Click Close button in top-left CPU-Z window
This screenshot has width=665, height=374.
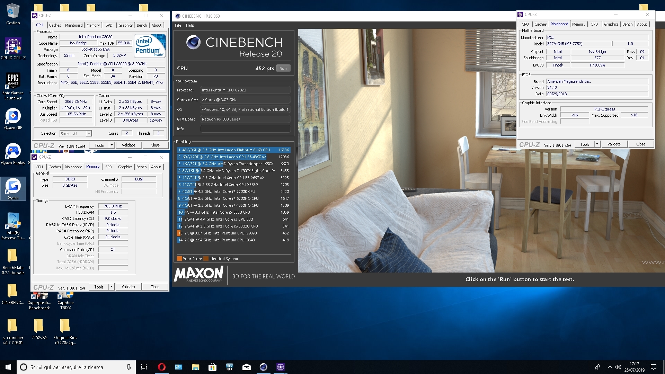[x=155, y=145]
